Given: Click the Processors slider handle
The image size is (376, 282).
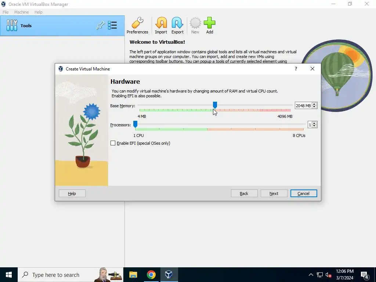Looking at the screenshot, I should (135, 124).
